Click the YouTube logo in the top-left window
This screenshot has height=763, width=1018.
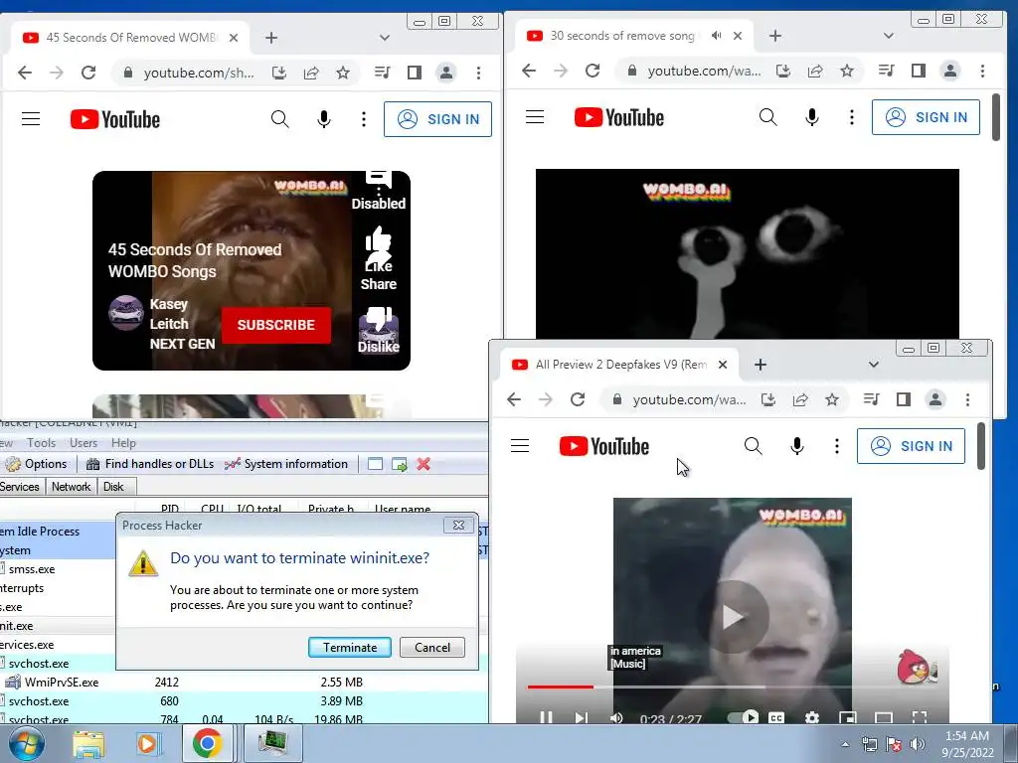tap(115, 119)
